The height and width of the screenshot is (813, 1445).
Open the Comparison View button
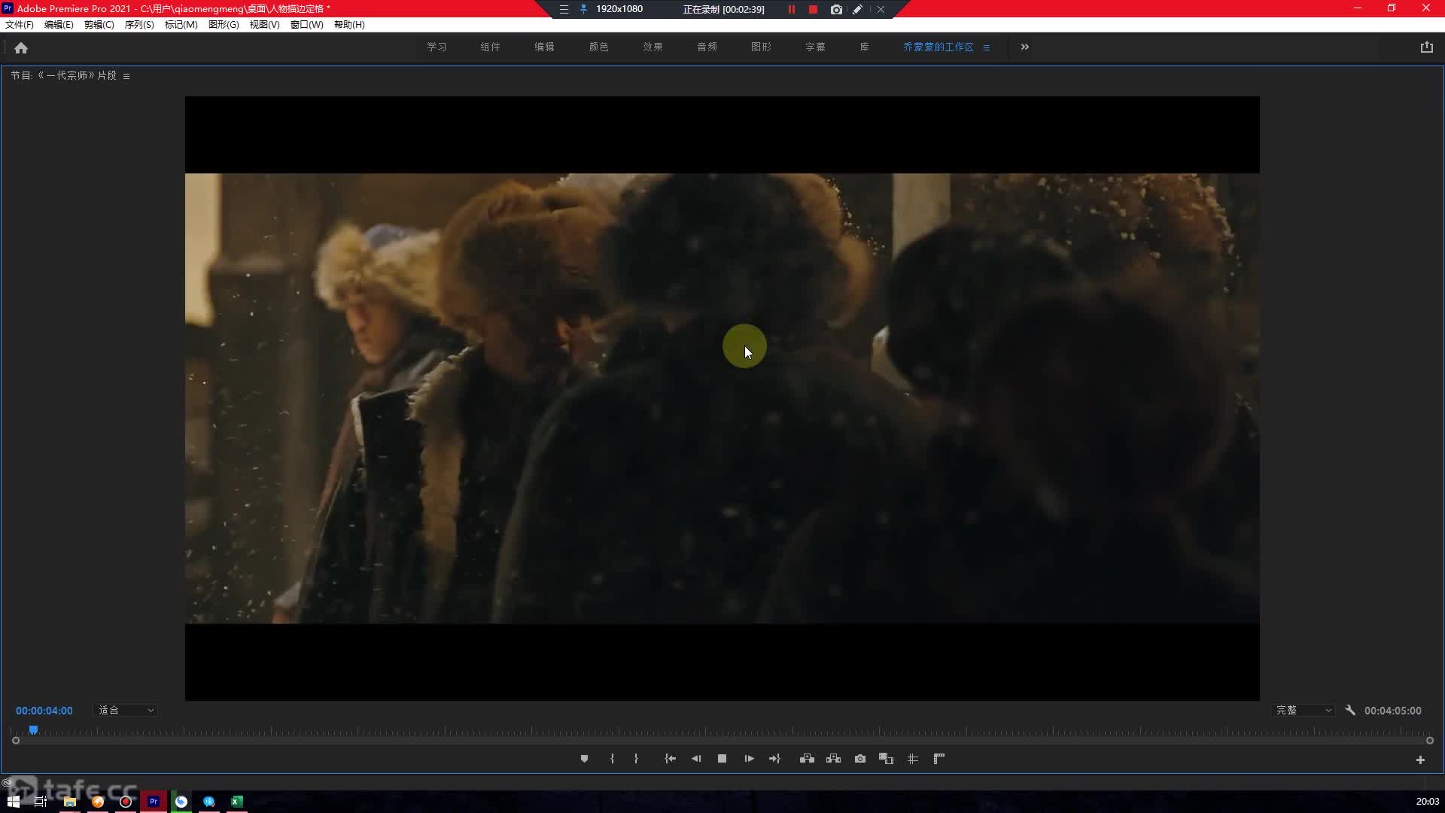coord(886,759)
